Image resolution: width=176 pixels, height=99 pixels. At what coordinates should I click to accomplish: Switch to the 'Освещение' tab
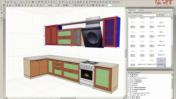[141, 10]
